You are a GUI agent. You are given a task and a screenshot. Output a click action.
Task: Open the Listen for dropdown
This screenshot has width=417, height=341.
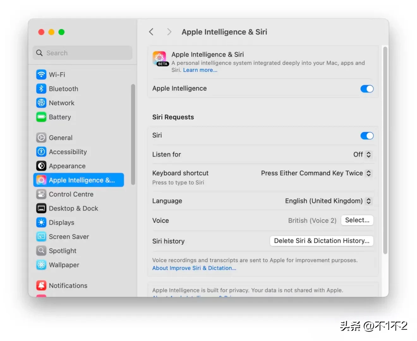click(x=362, y=155)
